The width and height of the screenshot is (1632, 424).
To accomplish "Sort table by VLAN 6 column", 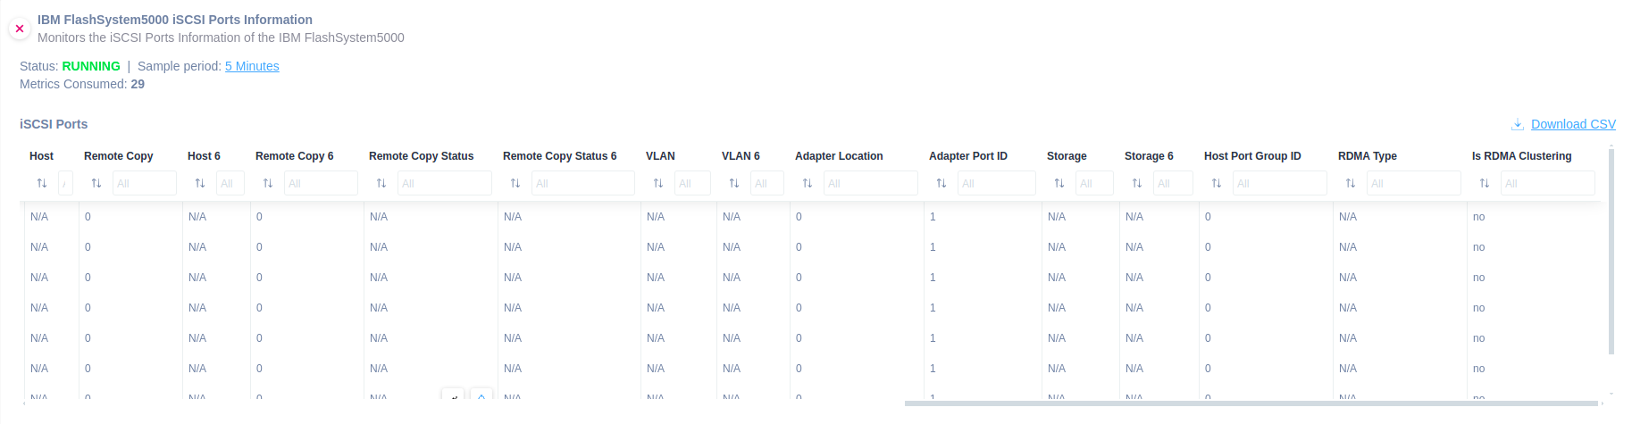I will coord(734,183).
